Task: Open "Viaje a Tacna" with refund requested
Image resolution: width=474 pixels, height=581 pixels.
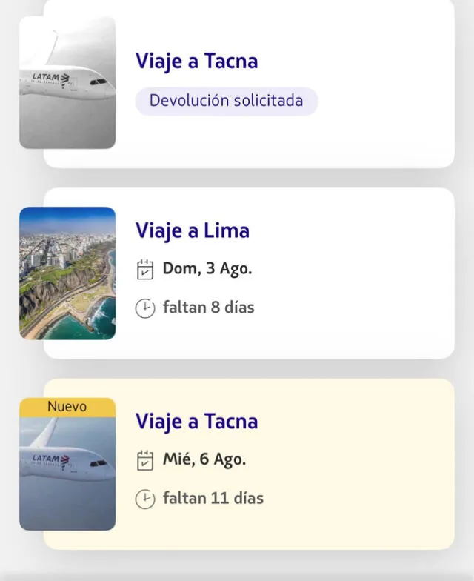Action: [196, 61]
